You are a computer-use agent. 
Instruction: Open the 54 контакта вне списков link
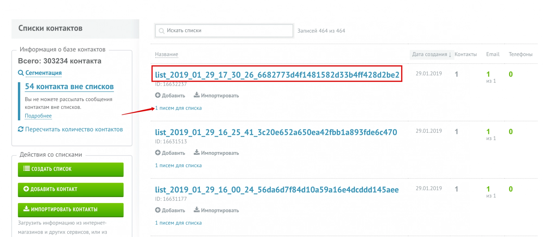pos(69,87)
